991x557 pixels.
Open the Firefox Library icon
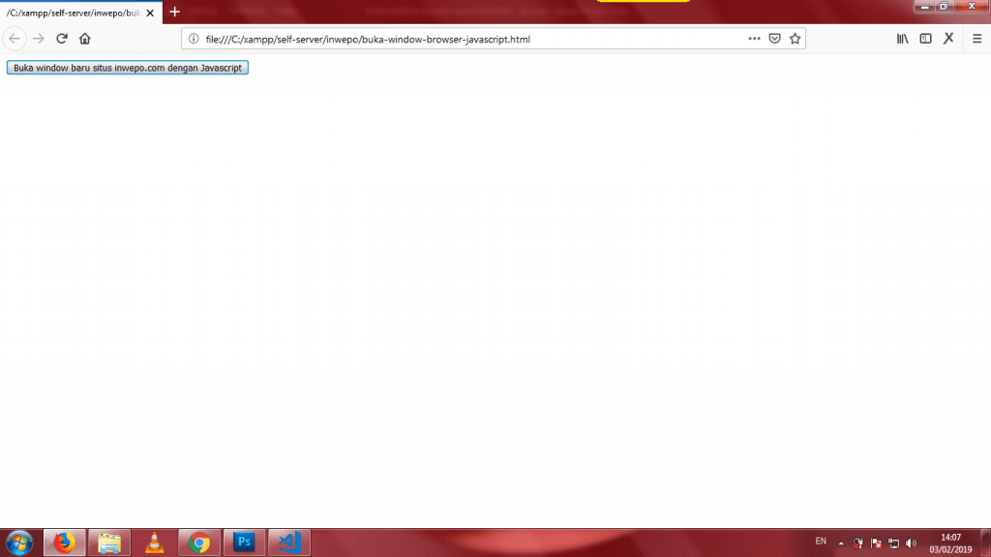(903, 39)
